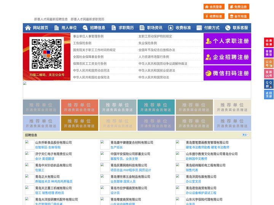The height and width of the screenshot is (205, 274).
Task: Open 职场资讯 navigation item
Action: pos(155,28)
